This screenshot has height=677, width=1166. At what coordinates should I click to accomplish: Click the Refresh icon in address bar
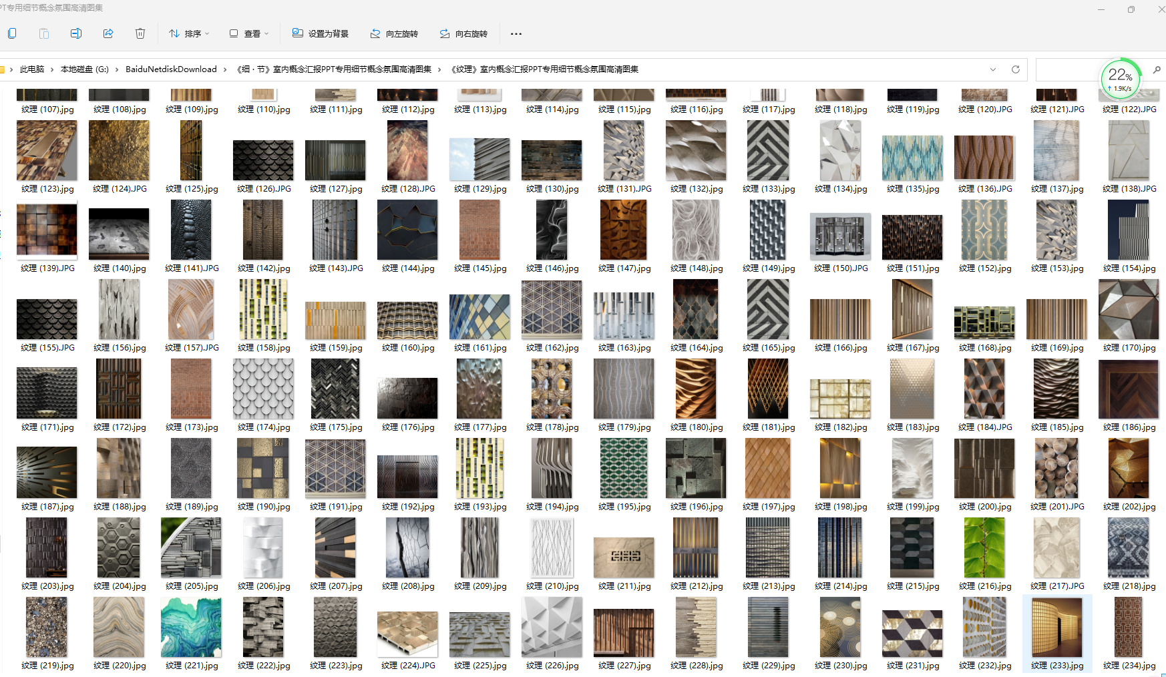click(x=1016, y=69)
